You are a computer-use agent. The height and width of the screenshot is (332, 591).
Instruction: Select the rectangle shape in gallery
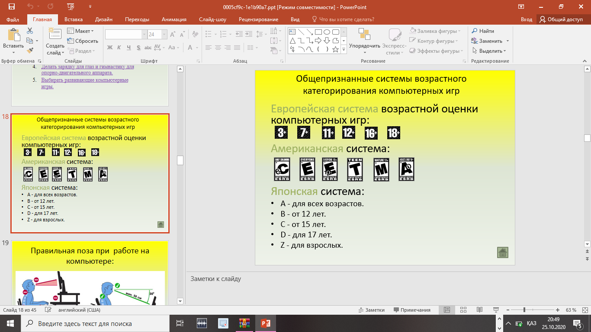pyautogui.click(x=318, y=32)
